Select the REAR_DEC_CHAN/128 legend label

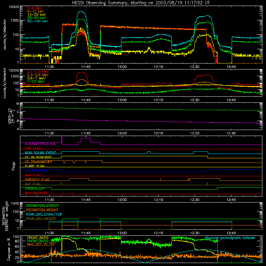pyautogui.click(x=44, y=214)
